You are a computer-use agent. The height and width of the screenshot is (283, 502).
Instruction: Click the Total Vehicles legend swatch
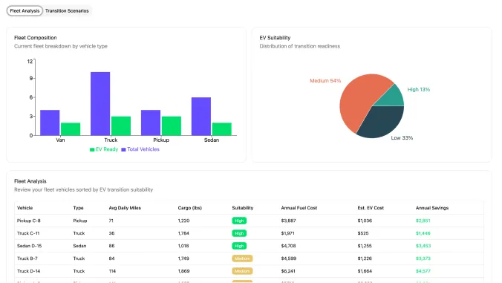point(123,149)
